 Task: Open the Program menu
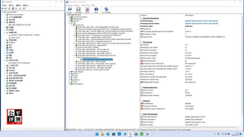(x=69, y=5)
